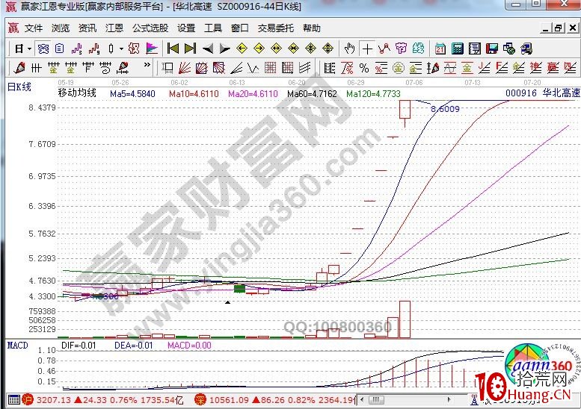Screen dimensions: 581x409
Task: Click the black right arrow icon
Action: click(x=224, y=49)
